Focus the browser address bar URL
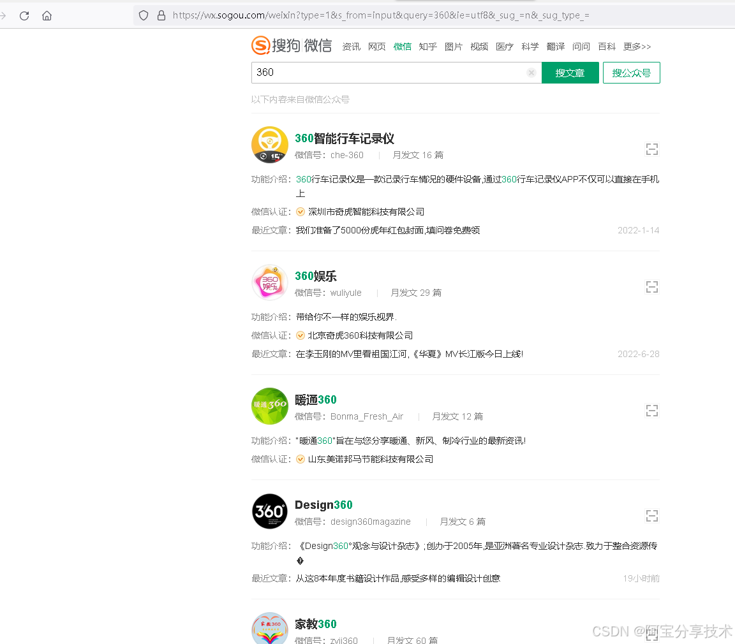Screen dimensions: 735x644 381,15
